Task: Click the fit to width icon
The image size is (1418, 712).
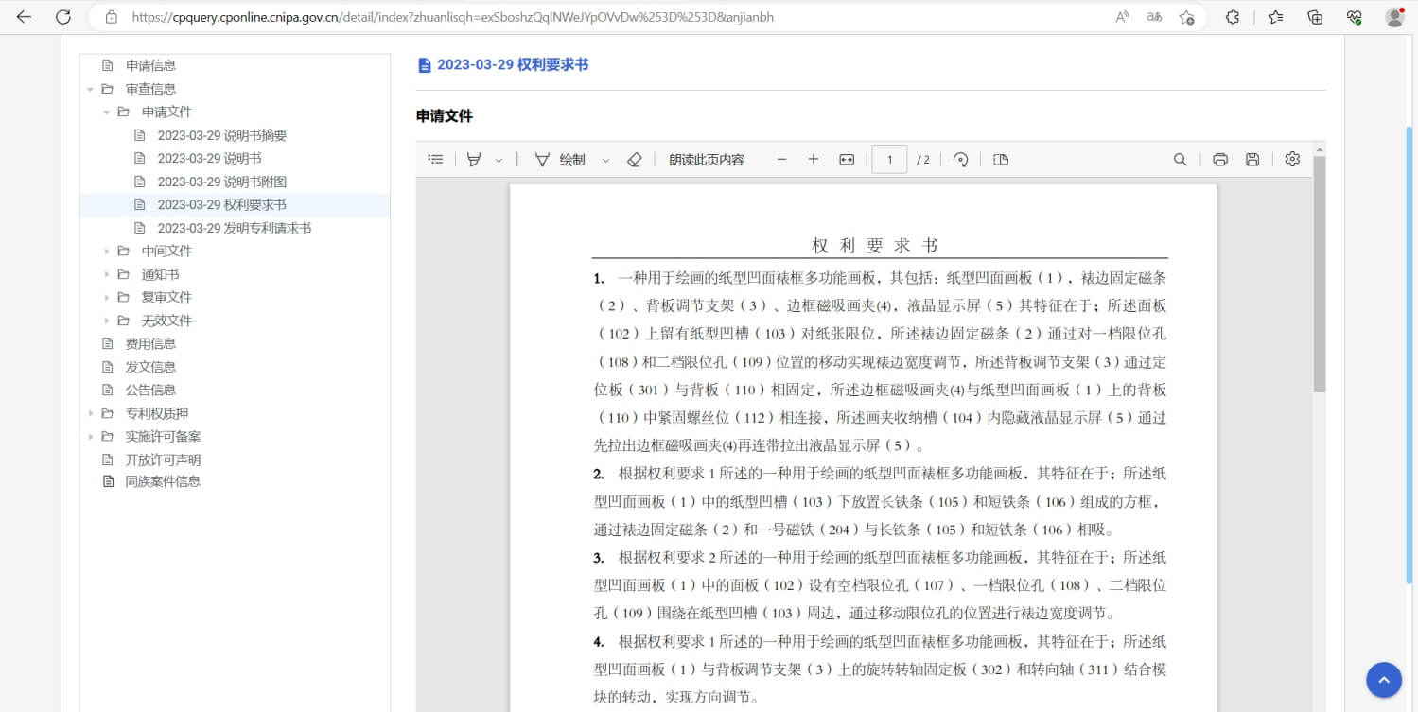Action: 847,160
